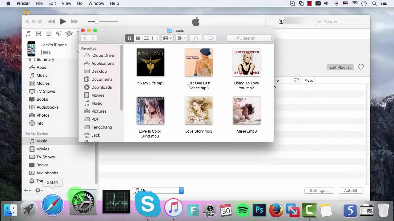This screenshot has height=221, width=394.
Task: Open the Movies library icon in iTunes
Action: coord(38,34)
